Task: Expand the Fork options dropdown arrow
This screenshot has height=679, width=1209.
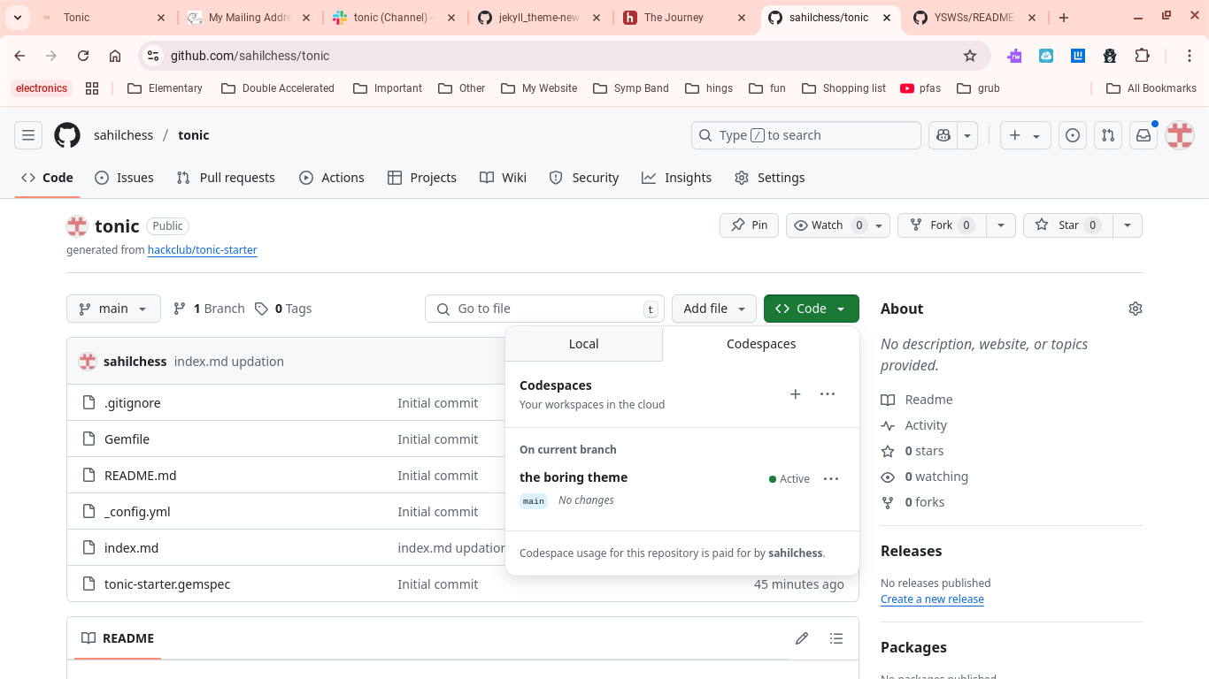Action: pyautogui.click(x=1001, y=225)
